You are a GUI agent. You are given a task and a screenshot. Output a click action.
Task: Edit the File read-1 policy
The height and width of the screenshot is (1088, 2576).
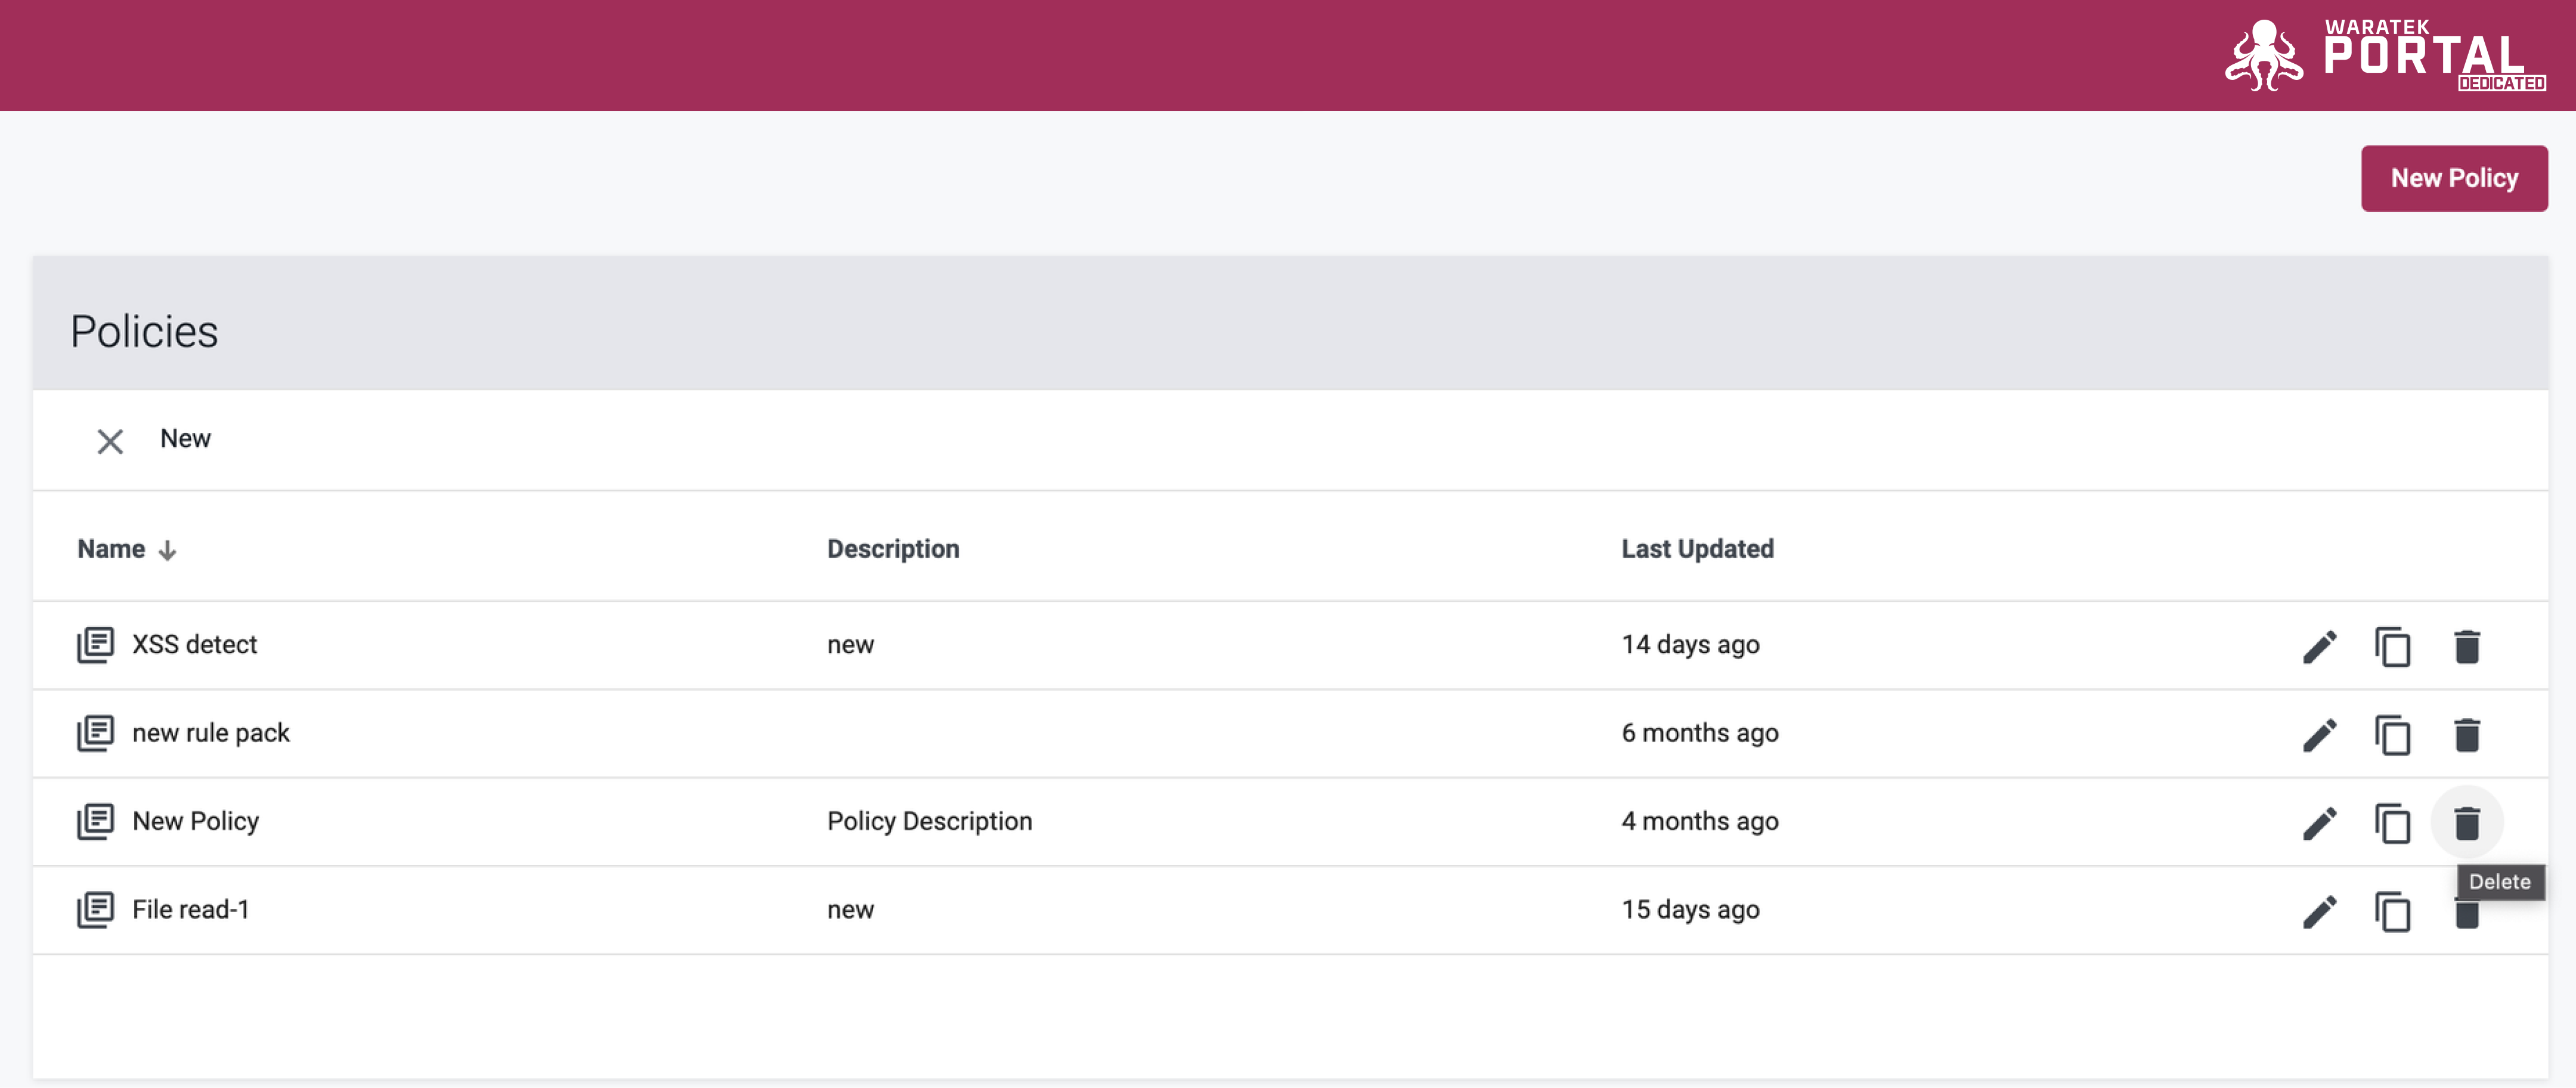point(2319,910)
